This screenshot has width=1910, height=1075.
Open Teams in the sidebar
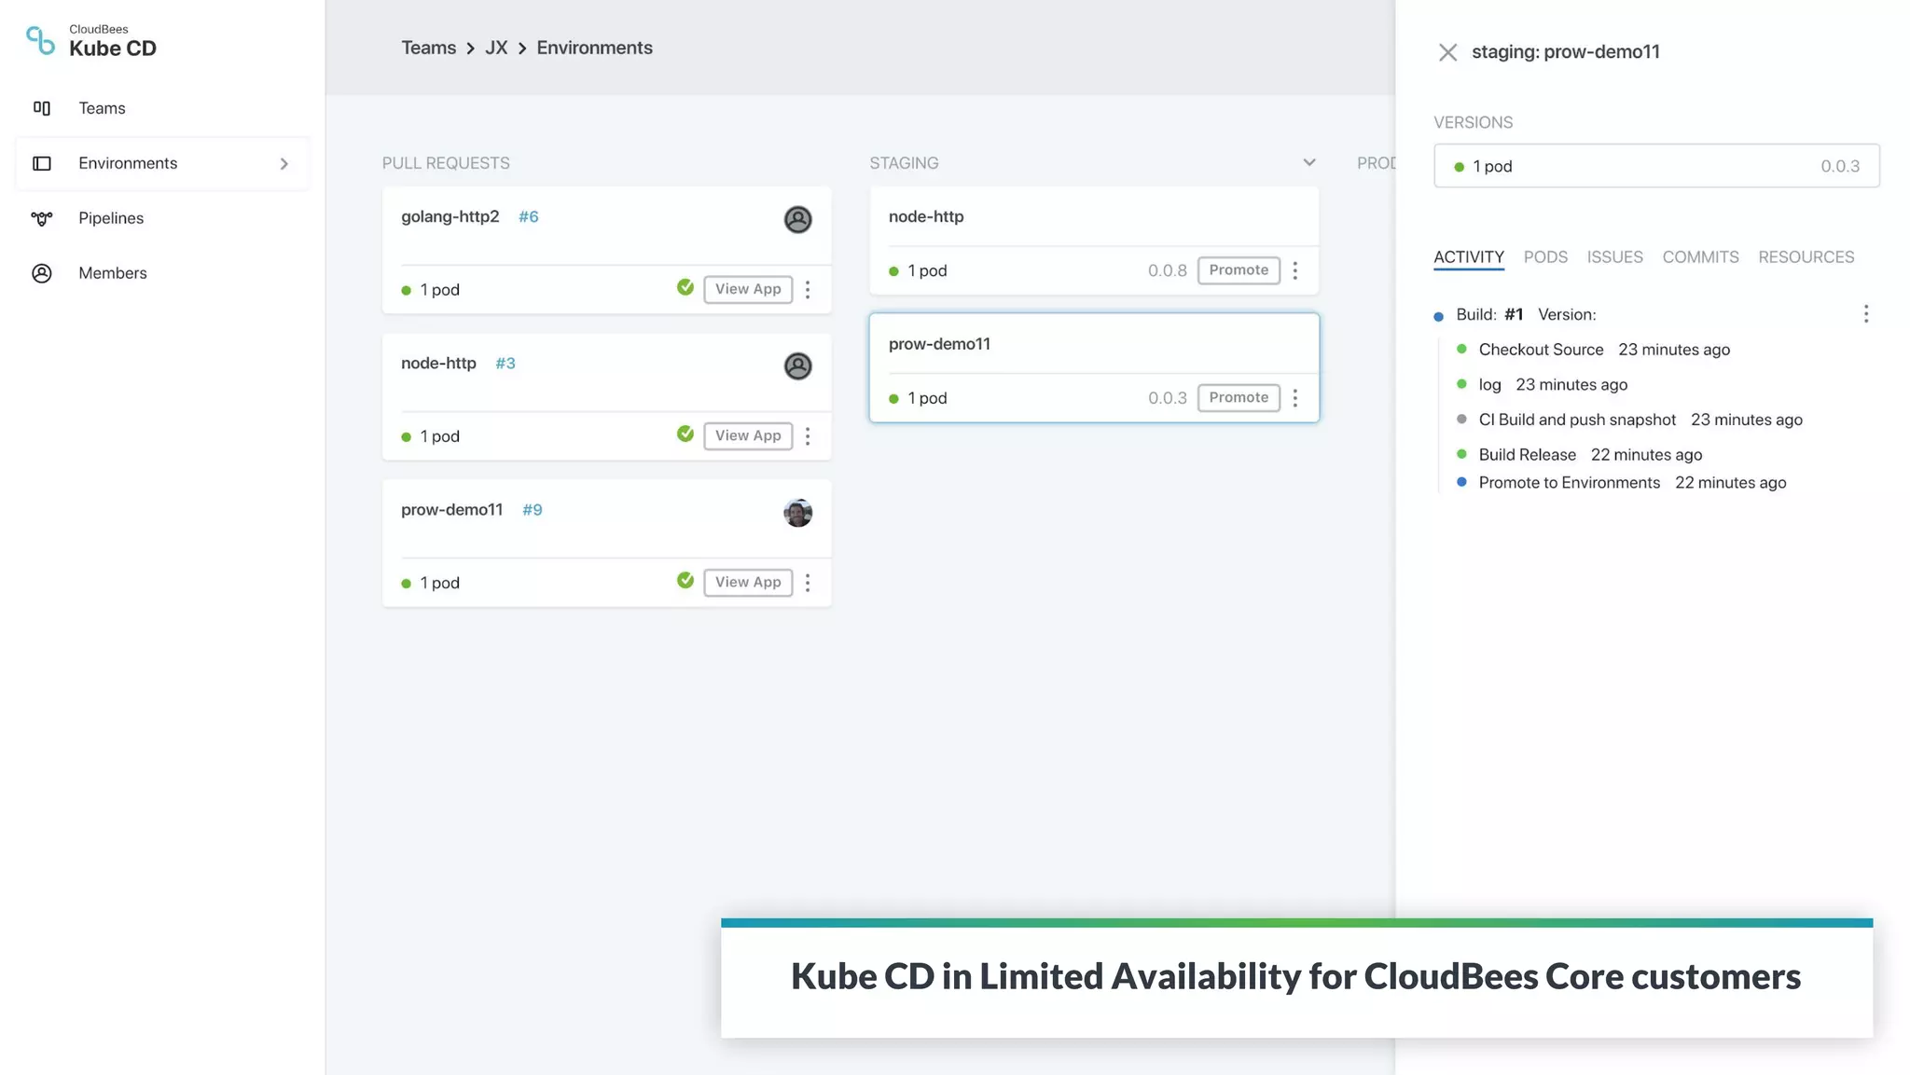[x=102, y=108]
